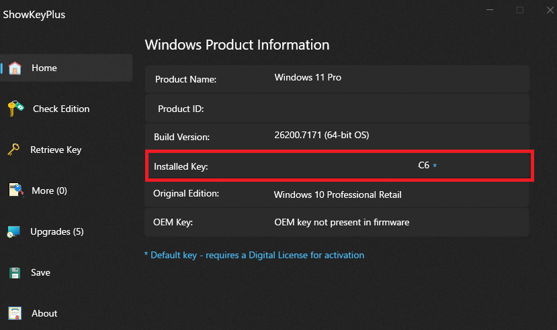Click the Installed Key value ending in C6
This screenshot has height=330, width=557.
pyautogui.click(x=423, y=166)
